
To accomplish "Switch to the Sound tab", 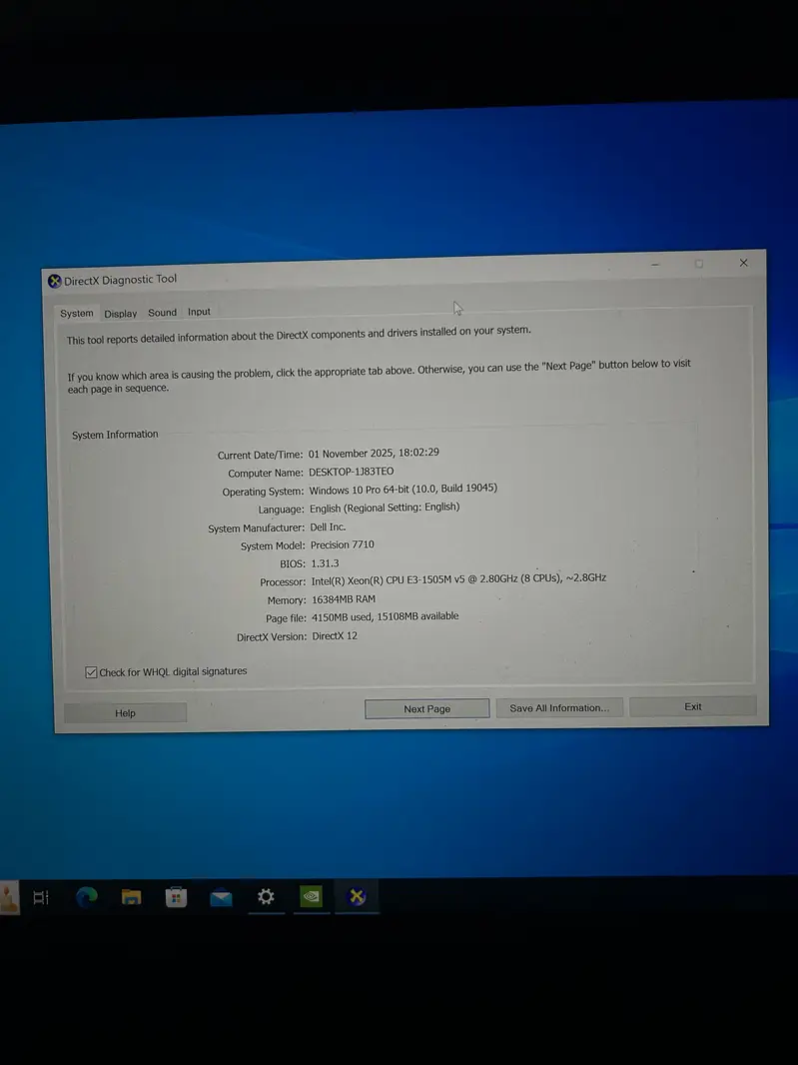I will pyautogui.click(x=162, y=313).
